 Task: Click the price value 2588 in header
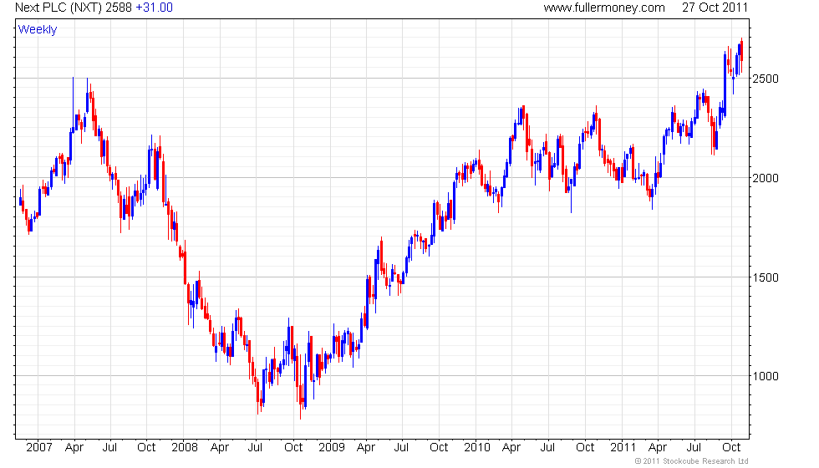(119, 8)
